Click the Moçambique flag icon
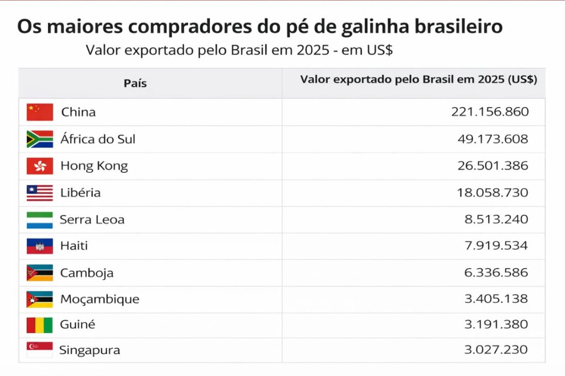 tap(40, 299)
